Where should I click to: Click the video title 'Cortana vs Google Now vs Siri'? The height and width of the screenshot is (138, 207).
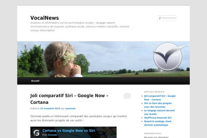69,131
